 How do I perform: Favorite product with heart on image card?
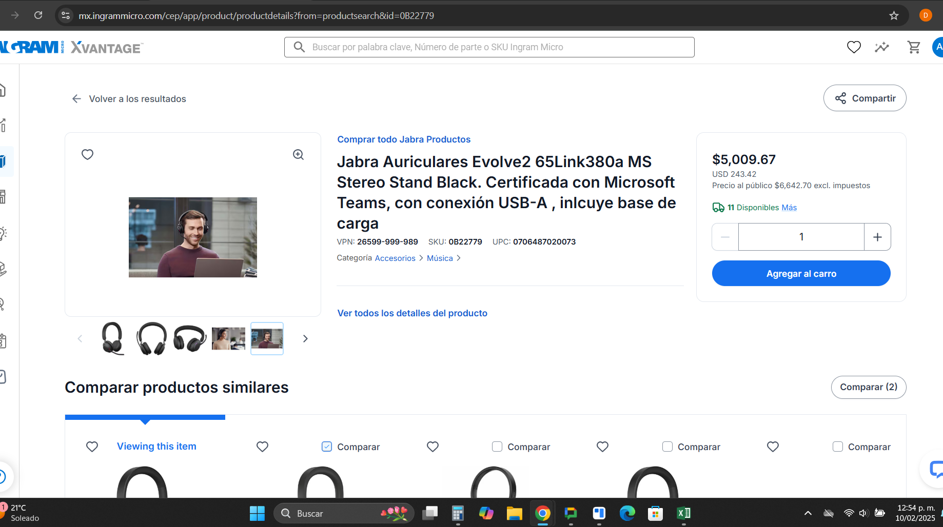(88, 154)
